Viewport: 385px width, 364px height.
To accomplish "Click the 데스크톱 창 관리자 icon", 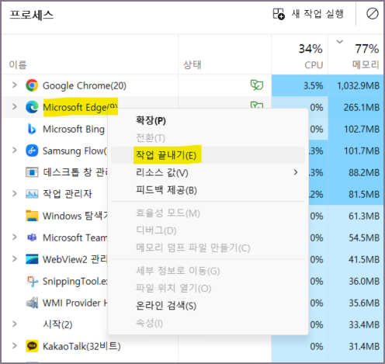I will click(32, 172).
